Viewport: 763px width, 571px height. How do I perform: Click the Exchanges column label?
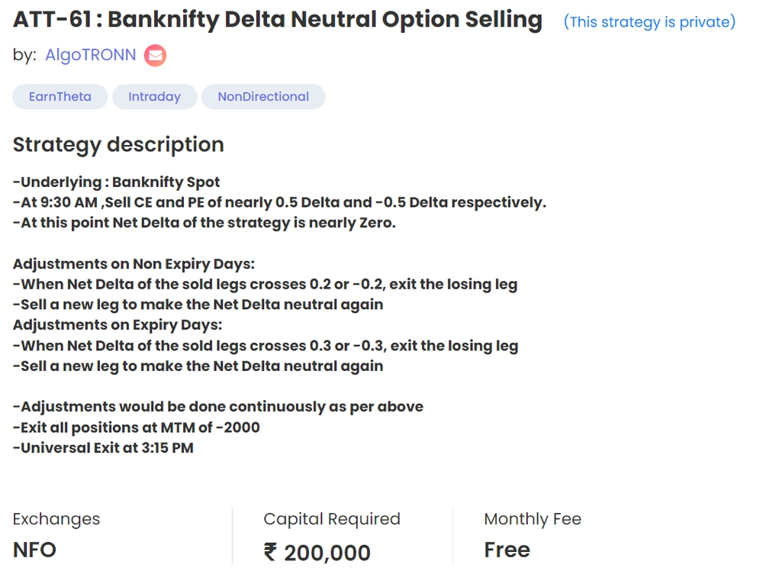click(56, 519)
